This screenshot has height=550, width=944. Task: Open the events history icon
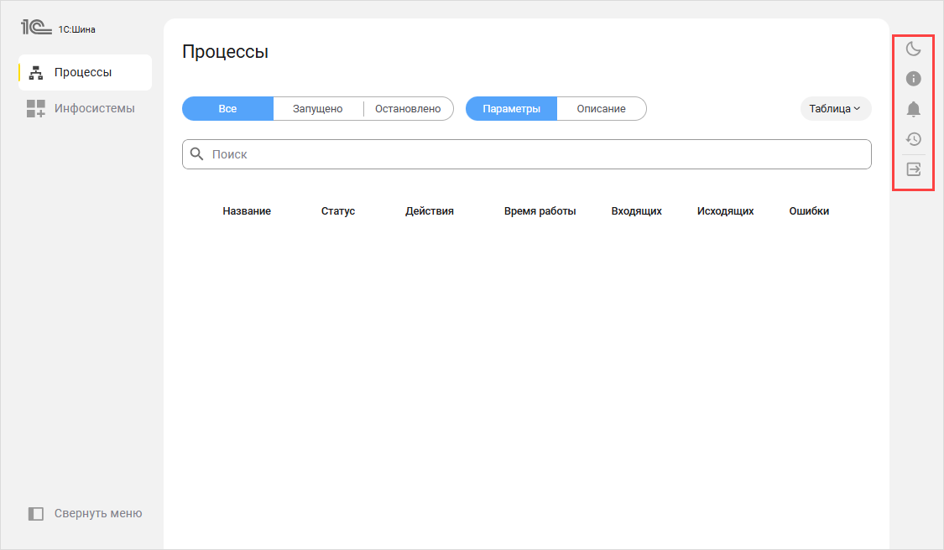pos(913,139)
